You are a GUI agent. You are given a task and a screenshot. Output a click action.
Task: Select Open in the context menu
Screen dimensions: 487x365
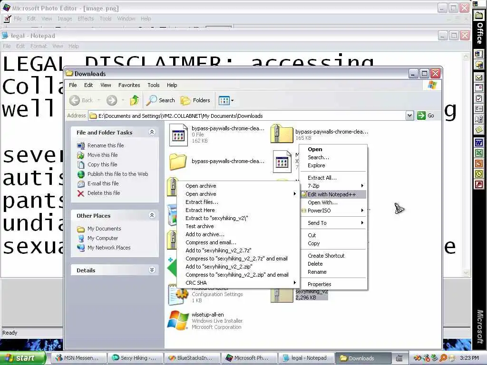[333, 149]
